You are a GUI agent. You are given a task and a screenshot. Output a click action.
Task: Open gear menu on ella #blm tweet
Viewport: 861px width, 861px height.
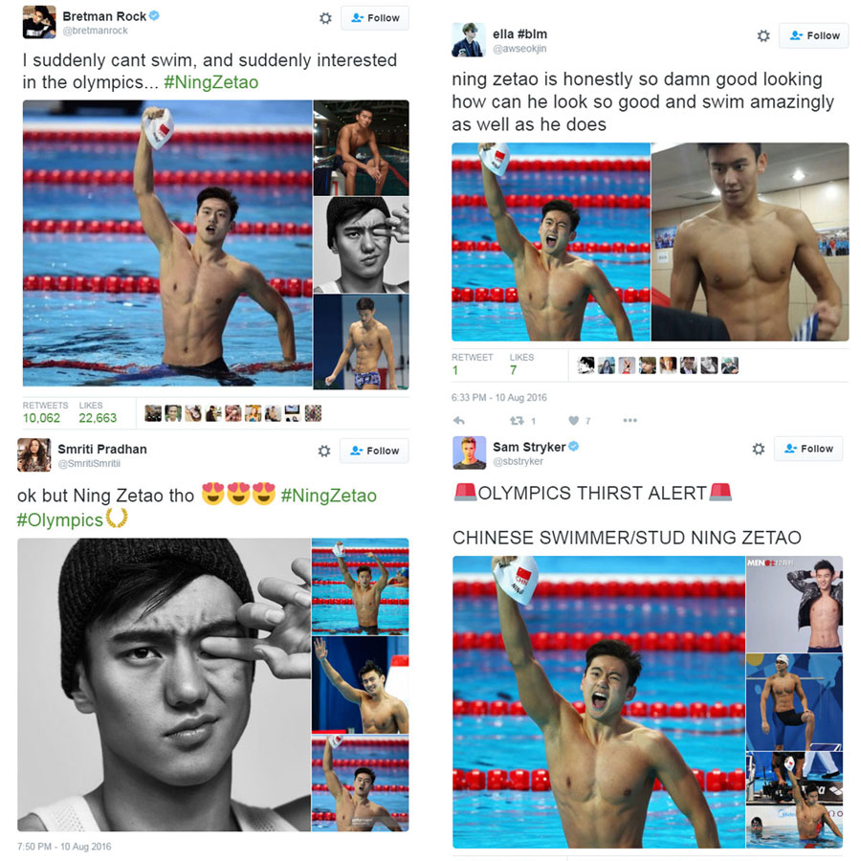coord(763,36)
